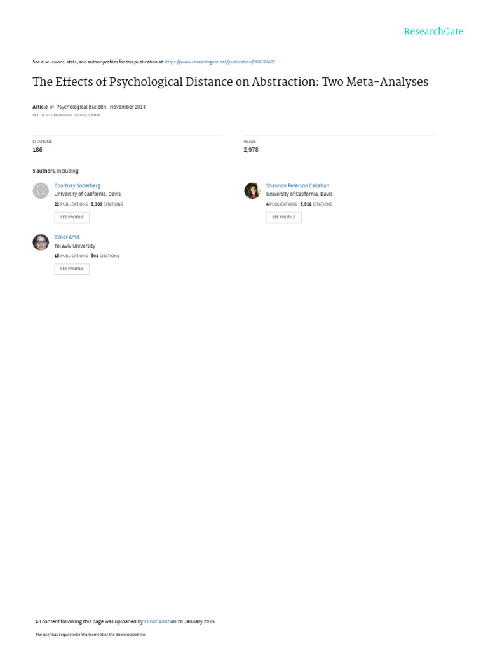Viewport: 488px width, 650px height.
Task: Click Courtney Soderberg's 8,309 citations stat
Action: pyautogui.click(x=107, y=204)
